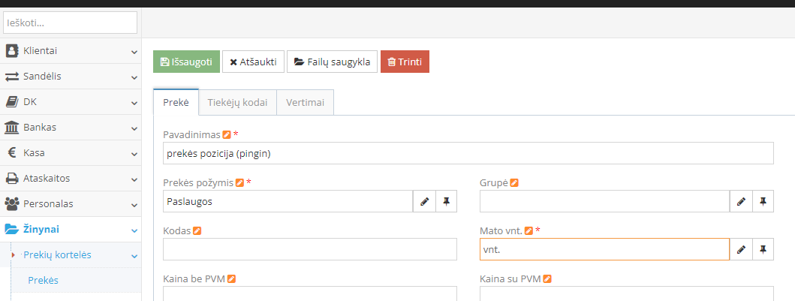Open the Vertimai tab
Viewport: 795px width, 301px height.
tap(305, 103)
